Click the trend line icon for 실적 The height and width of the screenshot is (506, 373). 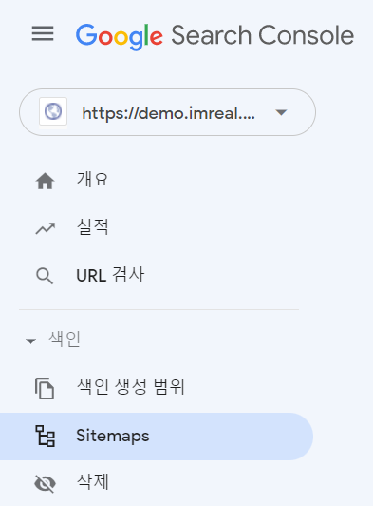[46, 228]
